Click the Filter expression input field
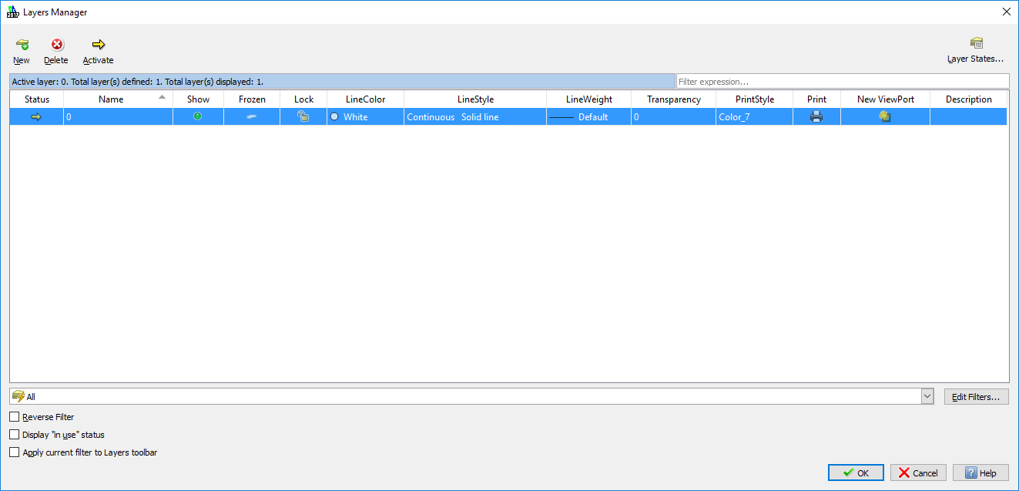Viewport: 1019px width, 491px height. tap(842, 81)
